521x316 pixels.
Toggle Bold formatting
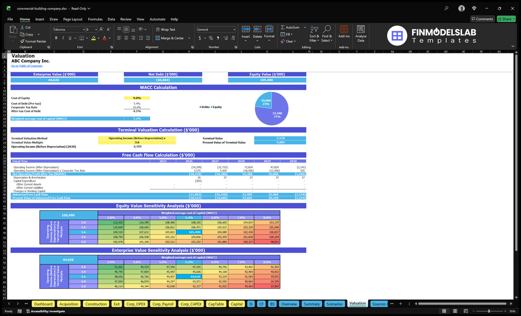point(57,38)
